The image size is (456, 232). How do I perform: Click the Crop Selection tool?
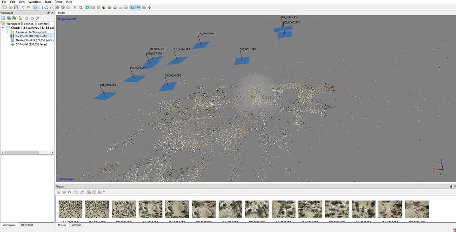click(80, 7)
